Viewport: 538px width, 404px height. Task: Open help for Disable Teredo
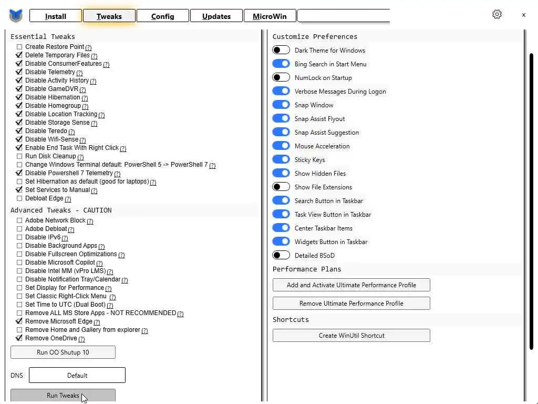(x=71, y=132)
